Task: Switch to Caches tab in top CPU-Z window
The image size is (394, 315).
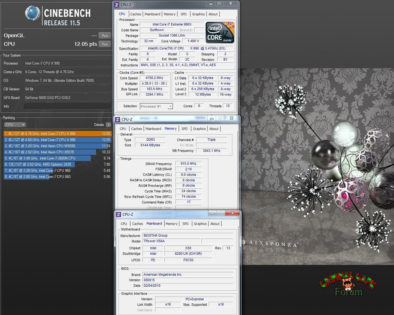Action: [x=135, y=14]
